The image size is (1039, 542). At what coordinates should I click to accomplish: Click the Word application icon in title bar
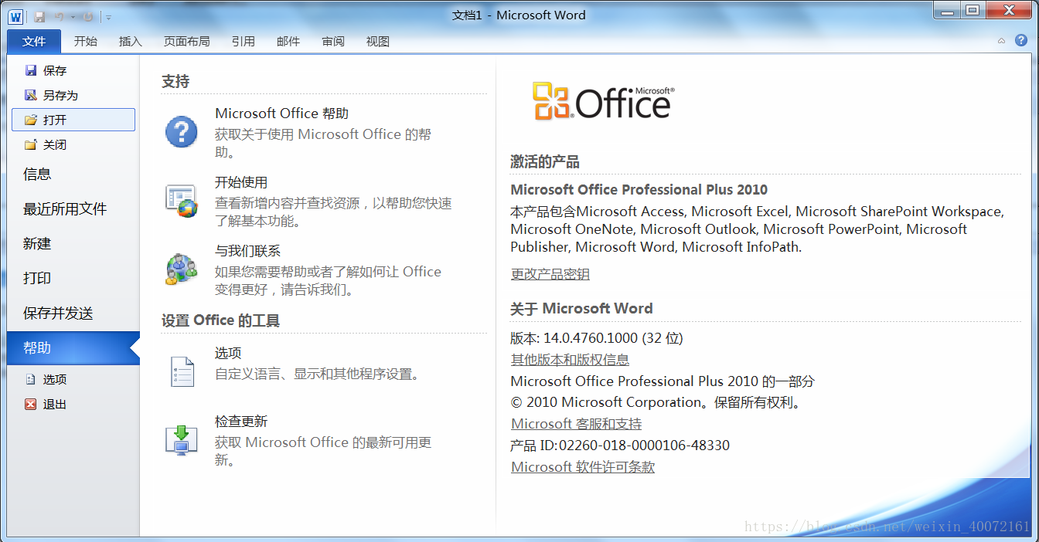(x=16, y=15)
